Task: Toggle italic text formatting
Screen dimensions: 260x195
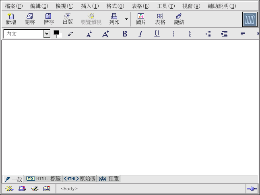Action: tap(140, 34)
